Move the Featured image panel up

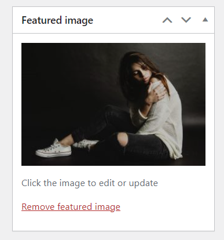coord(167,20)
